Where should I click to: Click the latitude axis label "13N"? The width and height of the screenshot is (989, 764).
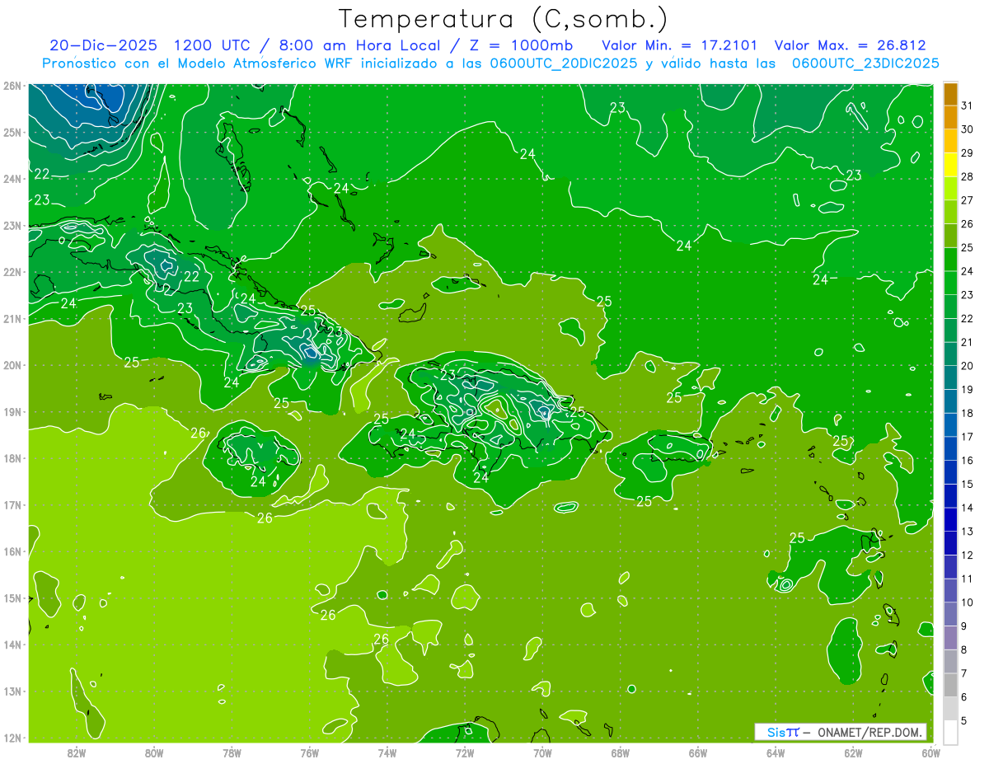12,691
